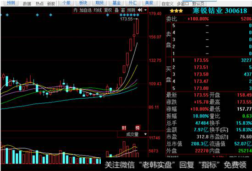Click the diamond event marker above latest candle
This screenshot has height=171, width=252.
[x=138, y=15]
